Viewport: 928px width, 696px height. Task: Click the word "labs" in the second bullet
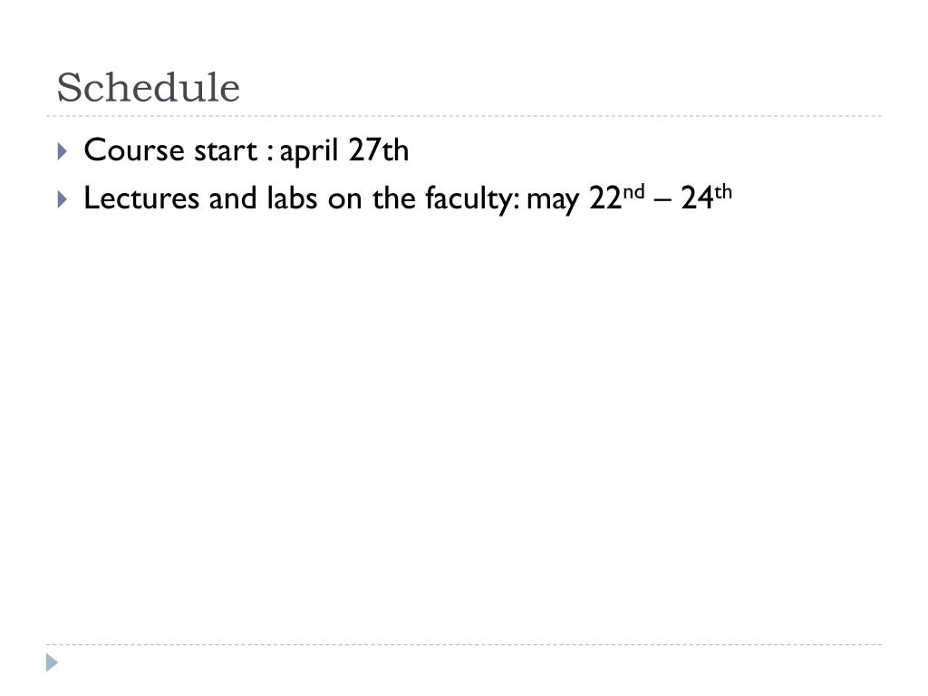[x=292, y=198]
